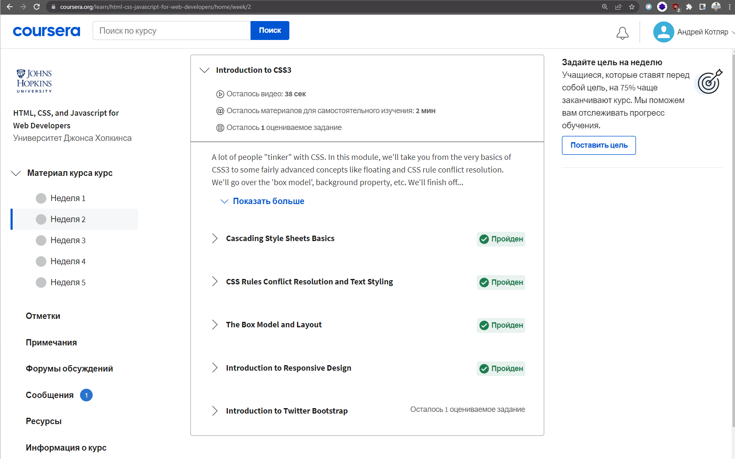This screenshot has width=735, height=459.
Task: Focus the Поиск по курсу search field
Action: click(172, 30)
